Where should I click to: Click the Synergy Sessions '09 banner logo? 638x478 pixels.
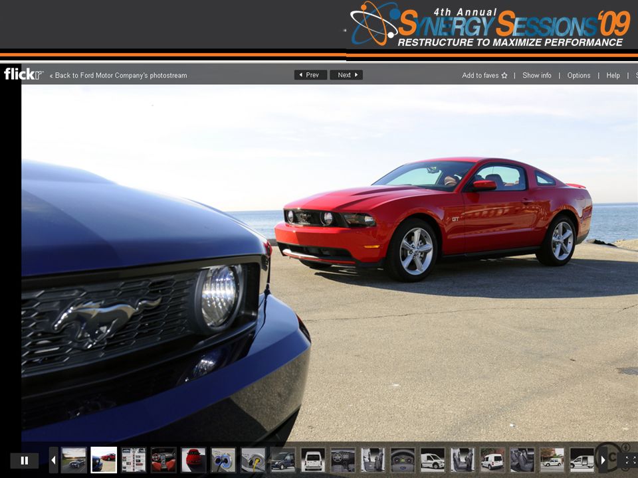click(490, 25)
